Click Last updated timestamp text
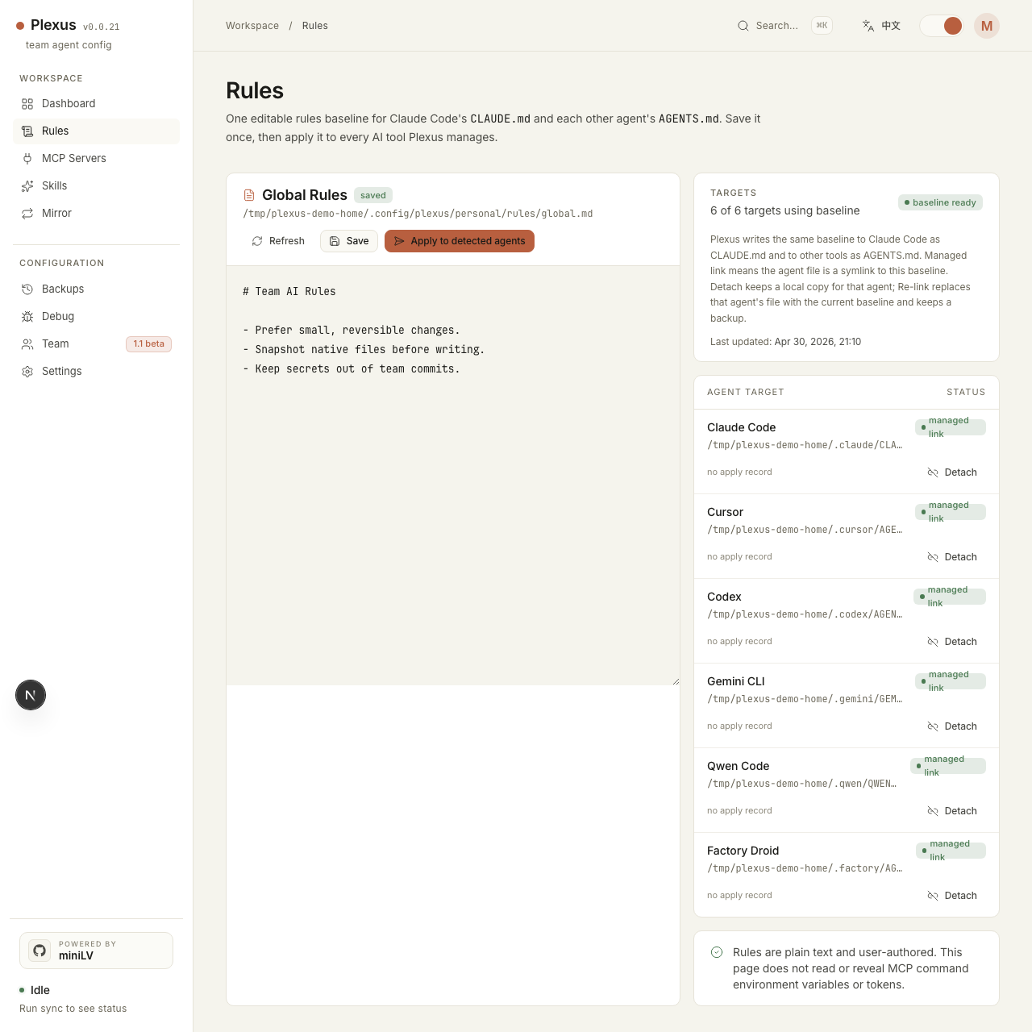 (x=785, y=342)
